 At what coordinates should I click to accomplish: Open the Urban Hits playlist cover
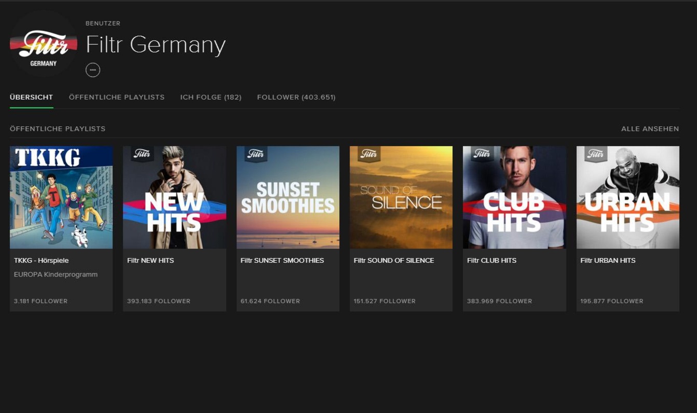click(x=628, y=197)
